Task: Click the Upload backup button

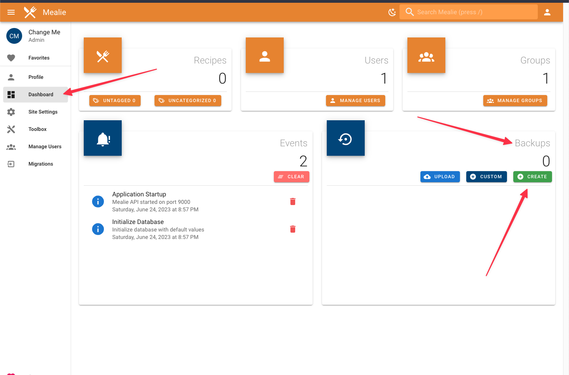Action: (440, 177)
